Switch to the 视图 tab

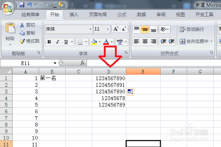[x=180, y=14]
